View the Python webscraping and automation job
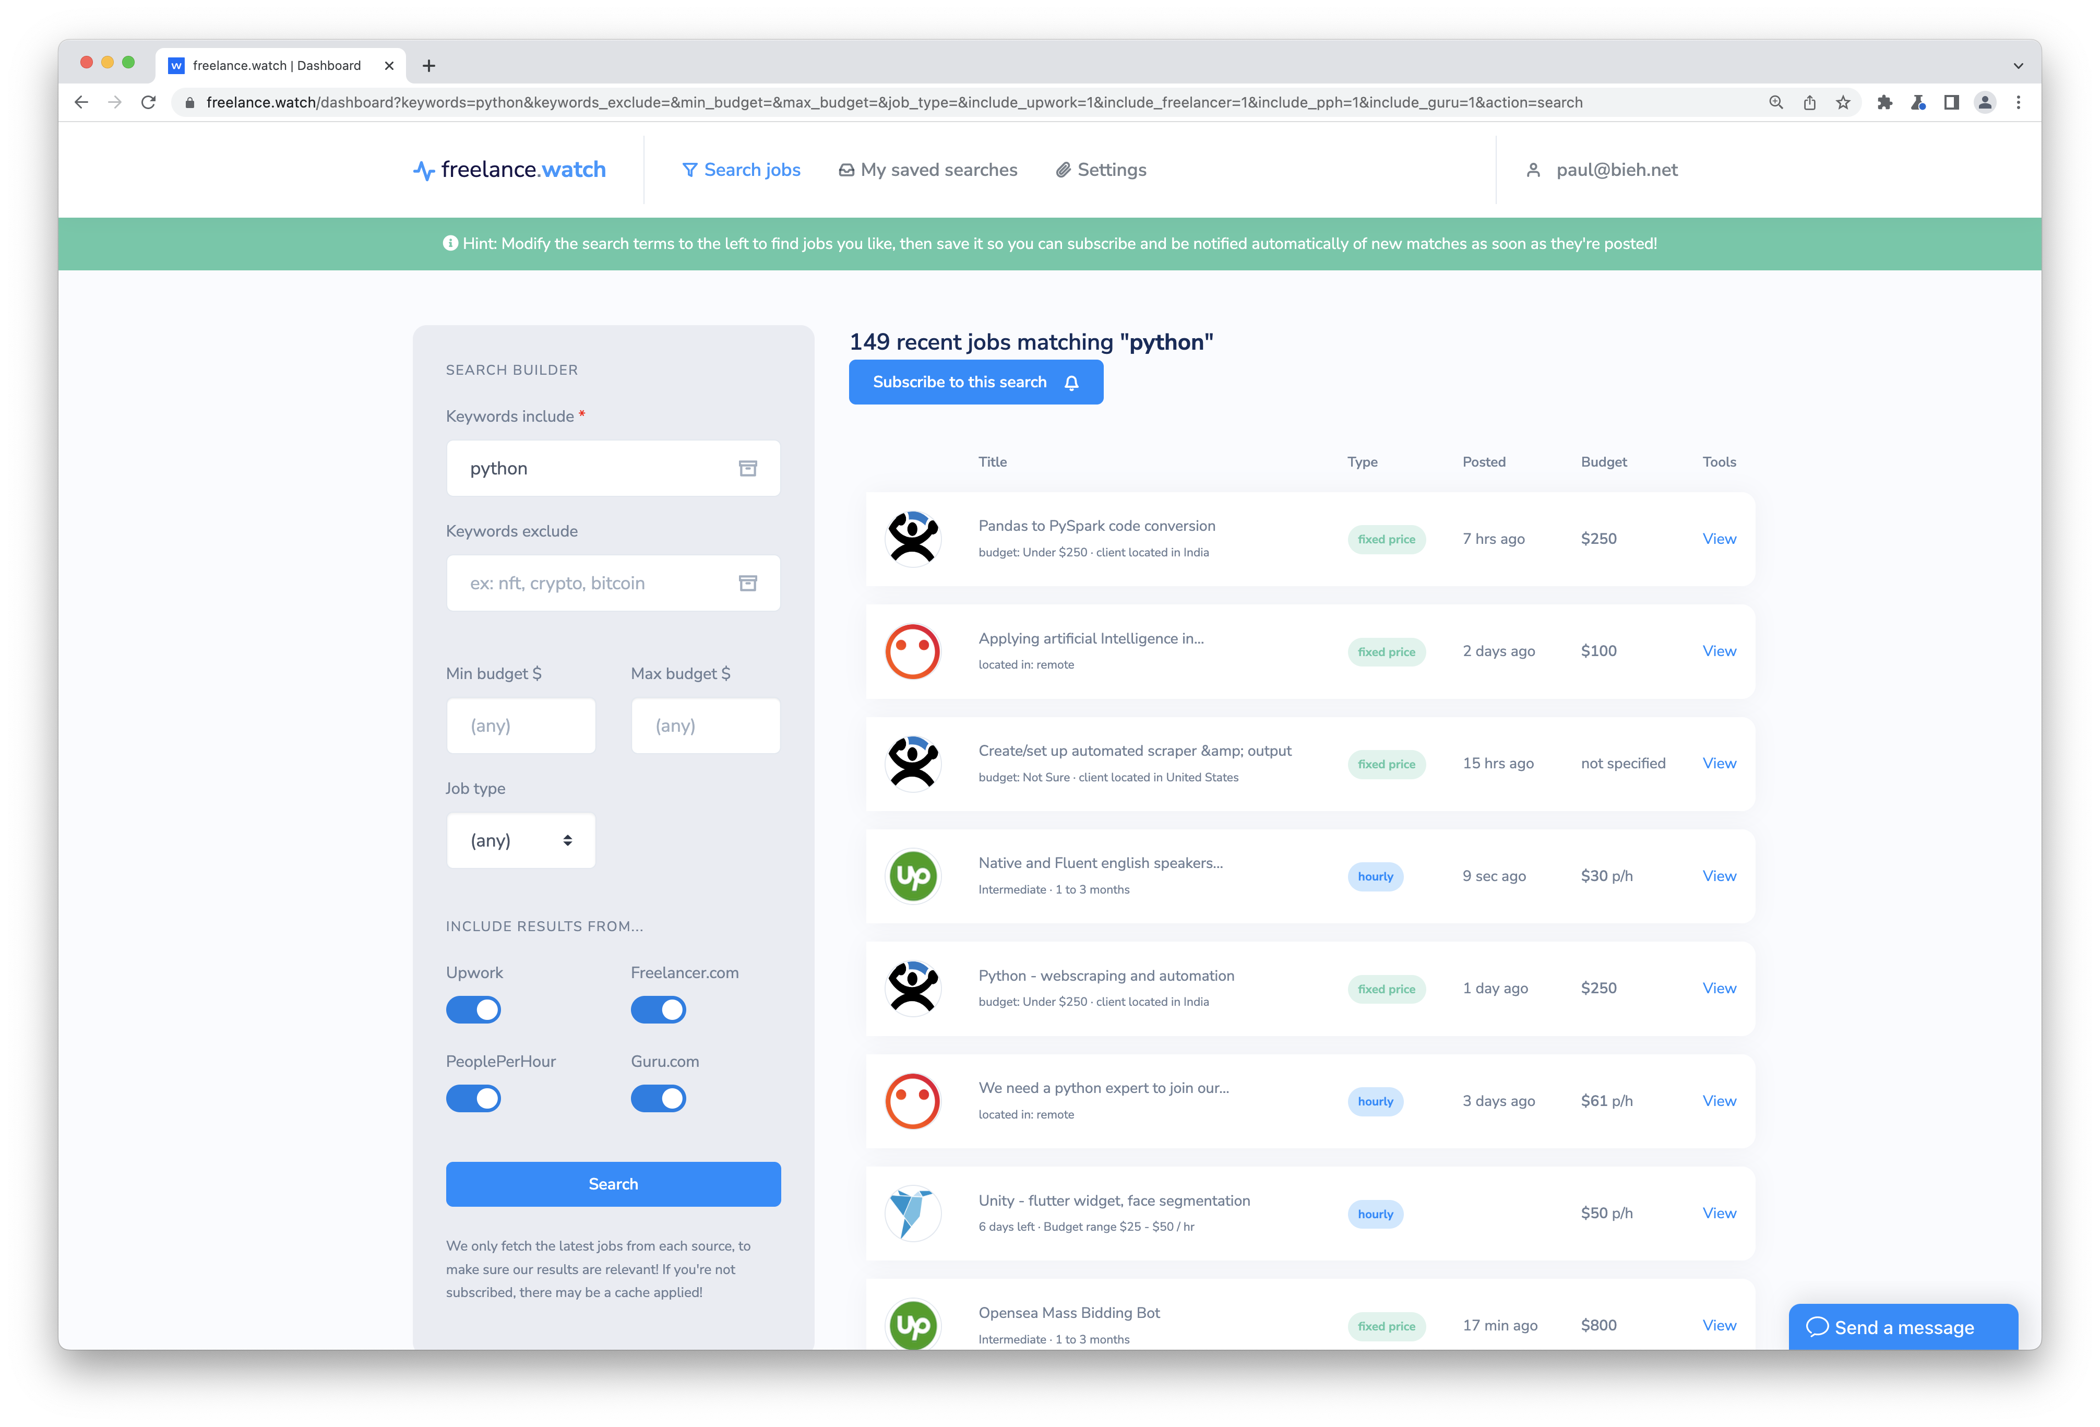 (x=1719, y=988)
